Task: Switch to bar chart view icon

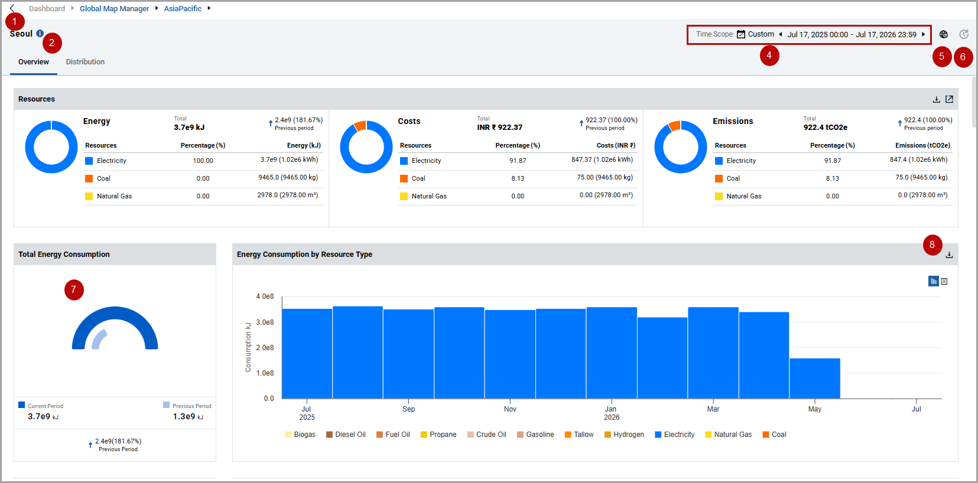Action: pyautogui.click(x=934, y=281)
